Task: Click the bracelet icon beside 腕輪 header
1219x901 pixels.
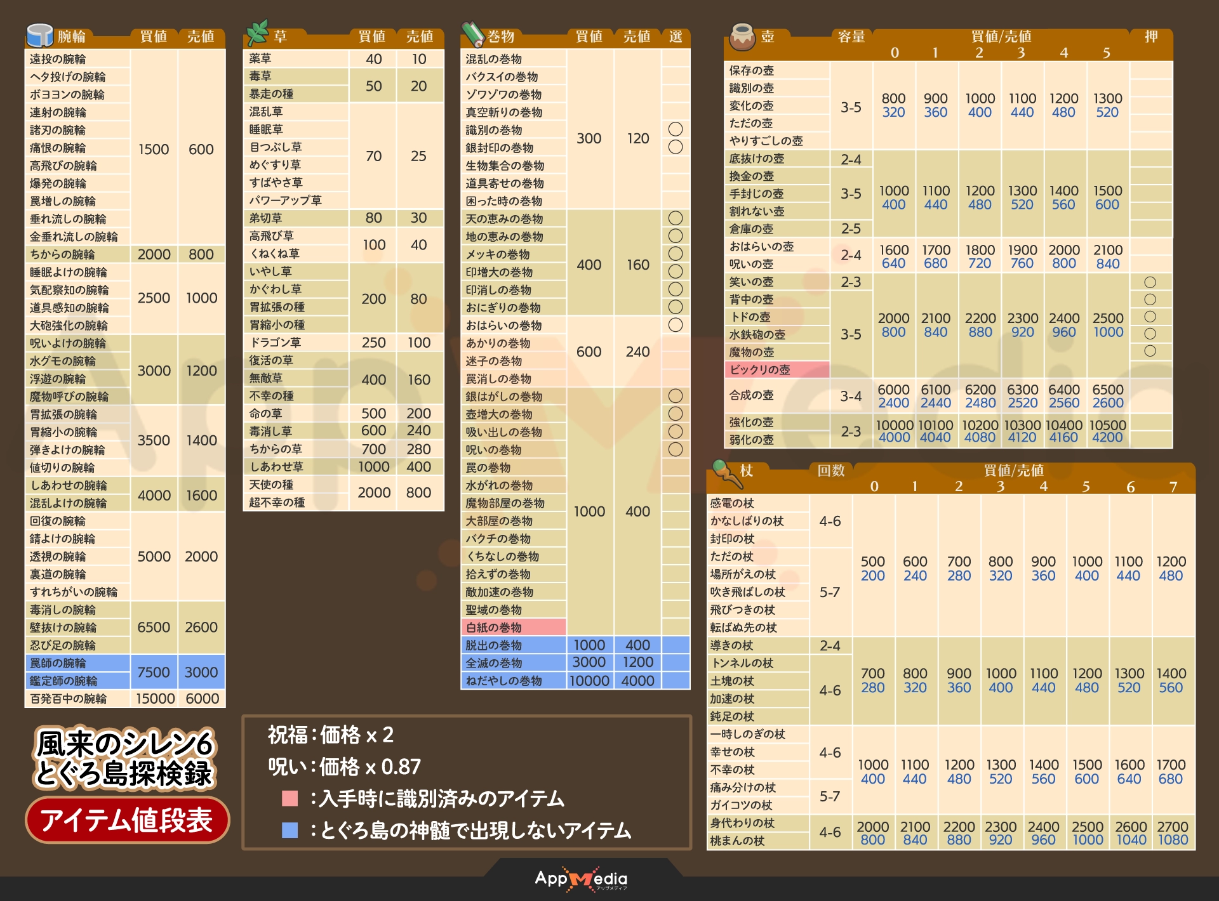Action: point(39,36)
